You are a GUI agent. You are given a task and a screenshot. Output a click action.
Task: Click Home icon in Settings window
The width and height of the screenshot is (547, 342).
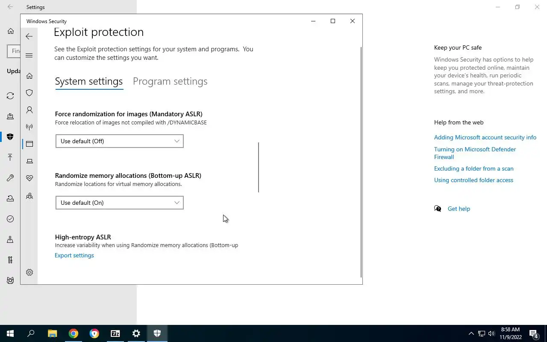tap(11, 31)
